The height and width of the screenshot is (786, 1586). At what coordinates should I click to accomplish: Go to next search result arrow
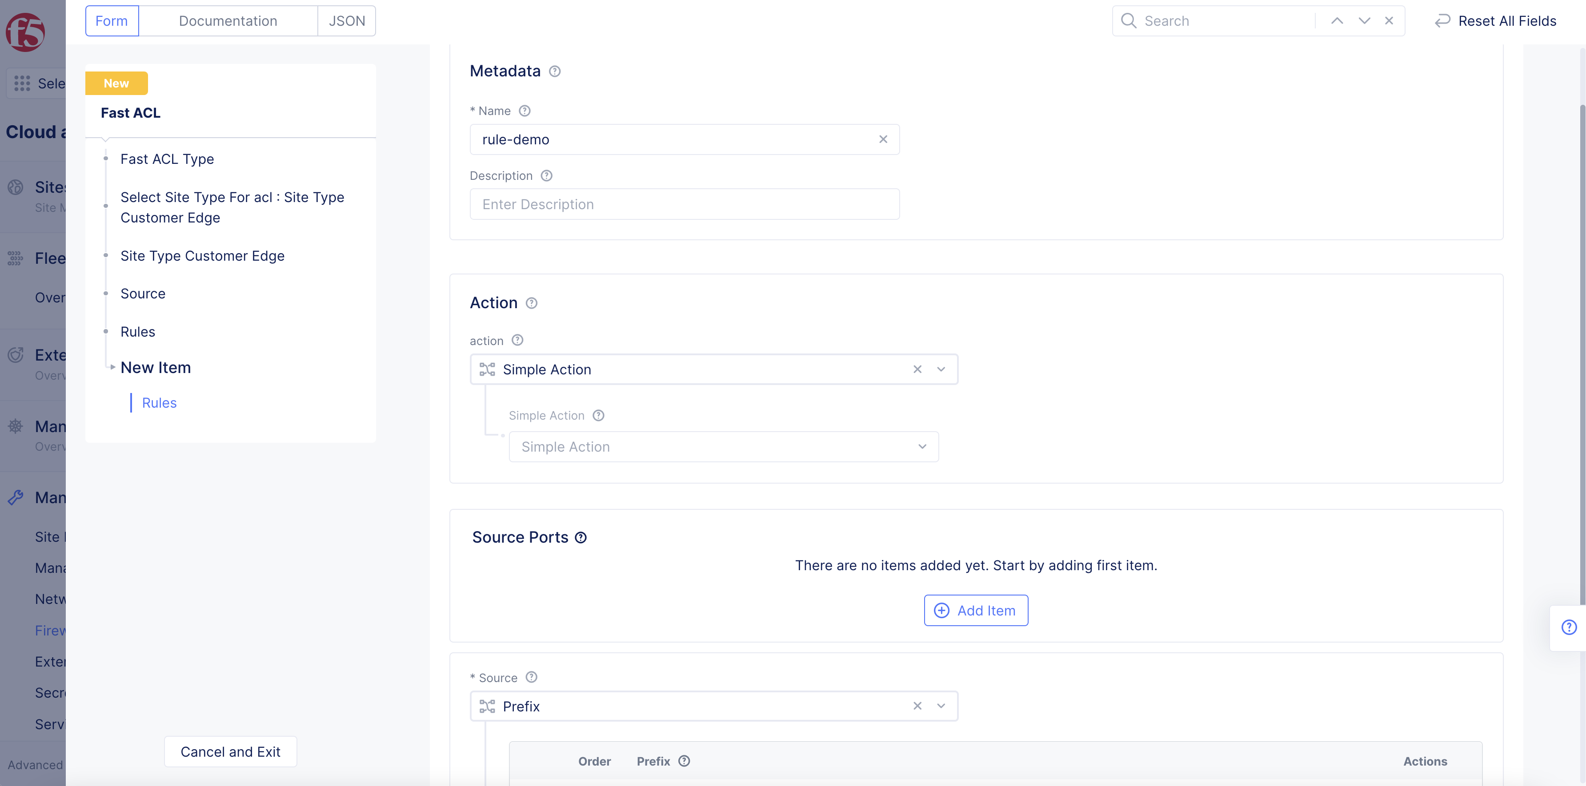[x=1364, y=21]
